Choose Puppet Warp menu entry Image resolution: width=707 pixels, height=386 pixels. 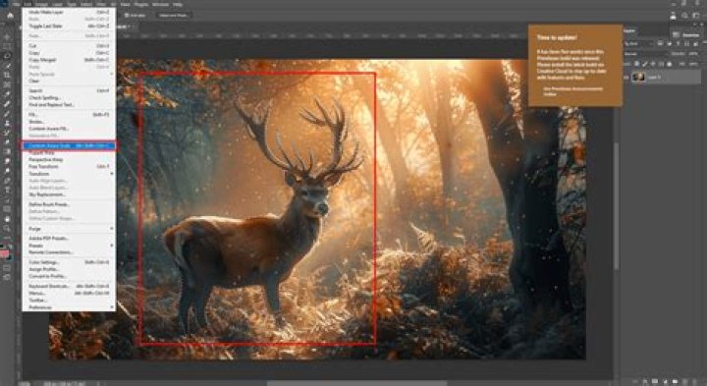tap(69, 153)
